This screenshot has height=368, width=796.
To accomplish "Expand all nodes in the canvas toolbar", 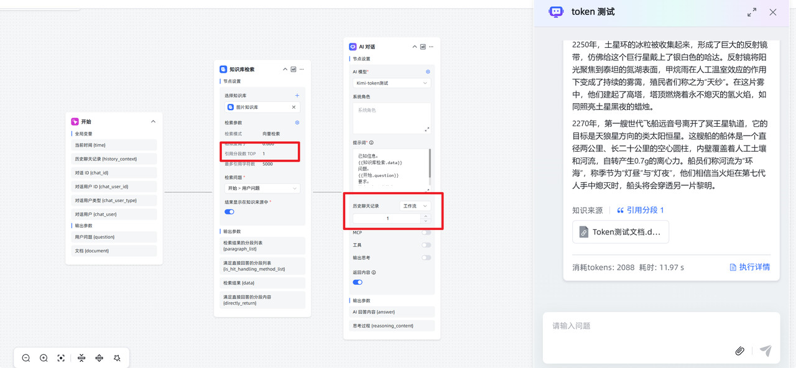I will tap(99, 358).
